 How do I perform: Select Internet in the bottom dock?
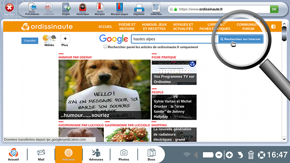[69, 155]
